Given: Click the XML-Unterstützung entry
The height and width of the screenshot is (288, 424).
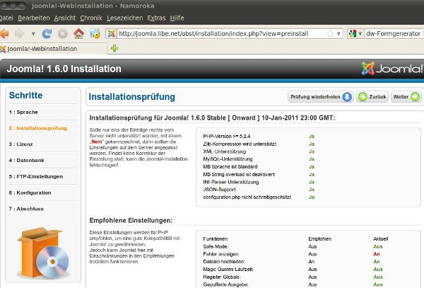Looking at the screenshot, I should 225,151.
